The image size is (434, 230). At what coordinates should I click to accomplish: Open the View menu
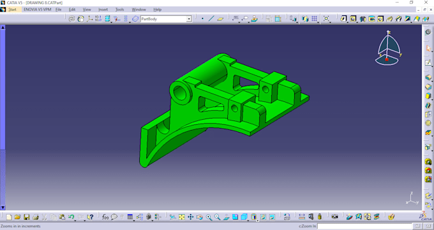pyautogui.click(x=87, y=10)
